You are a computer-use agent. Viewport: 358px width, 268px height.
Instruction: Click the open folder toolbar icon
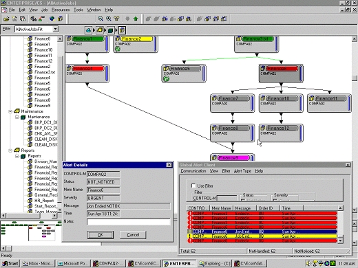point(6,19)
